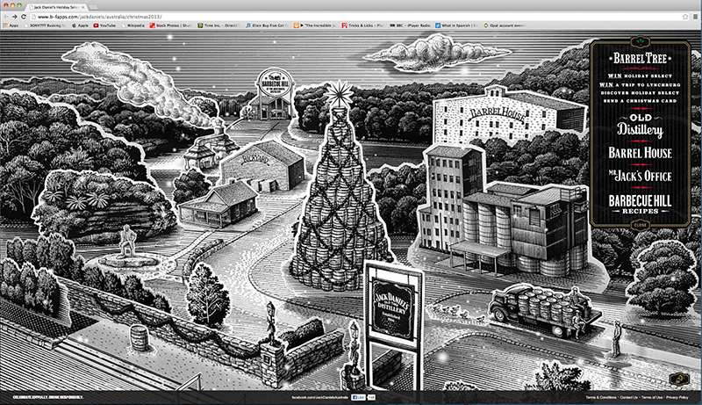
Task: Open the Apps bookmarks shortcut
Action: [x=11, y=25]
